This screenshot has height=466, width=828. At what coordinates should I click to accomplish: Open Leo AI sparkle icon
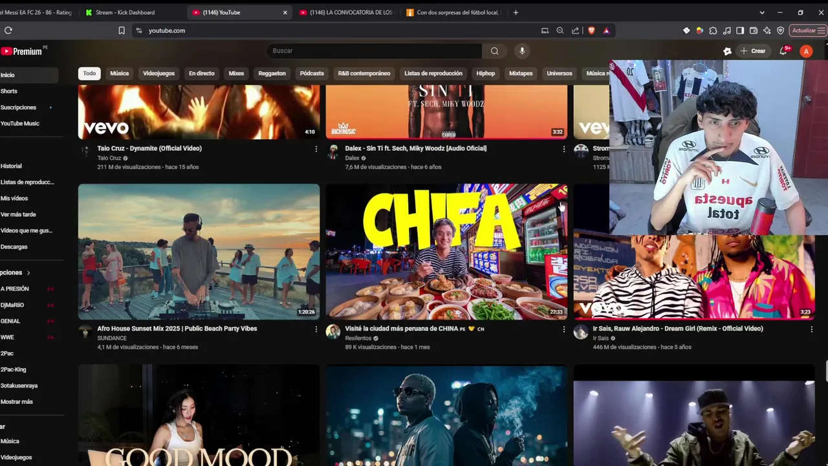767,30
